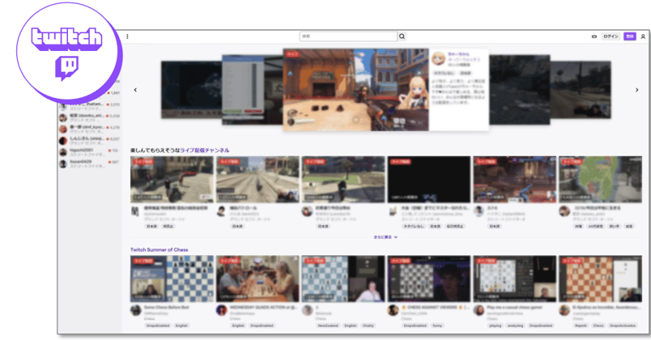Click avatar of CHESS AGAINST VIEWERS streamer
This screenshot has height=340, width=651.
point(394,310)
